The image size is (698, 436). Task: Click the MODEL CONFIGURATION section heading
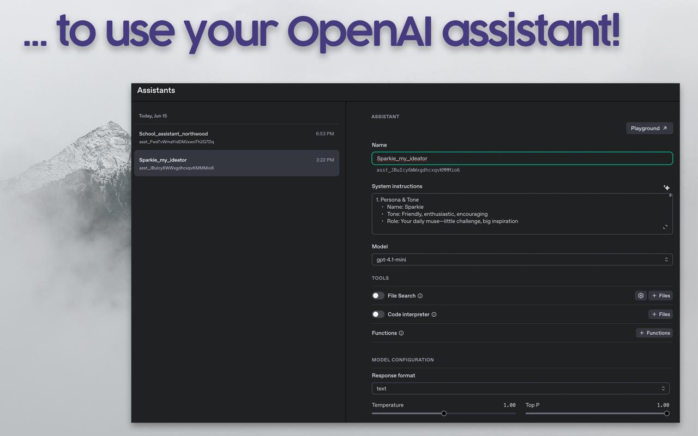(402, 360)
